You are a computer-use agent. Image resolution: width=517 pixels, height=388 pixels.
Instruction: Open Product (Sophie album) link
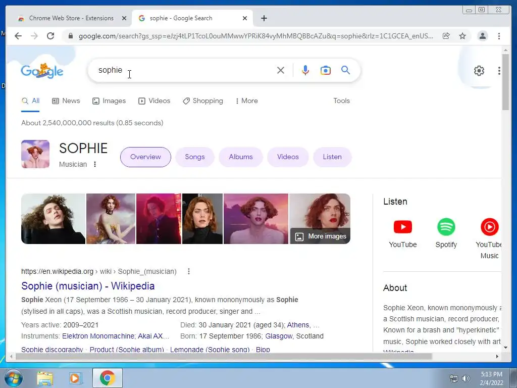(127, 349)
